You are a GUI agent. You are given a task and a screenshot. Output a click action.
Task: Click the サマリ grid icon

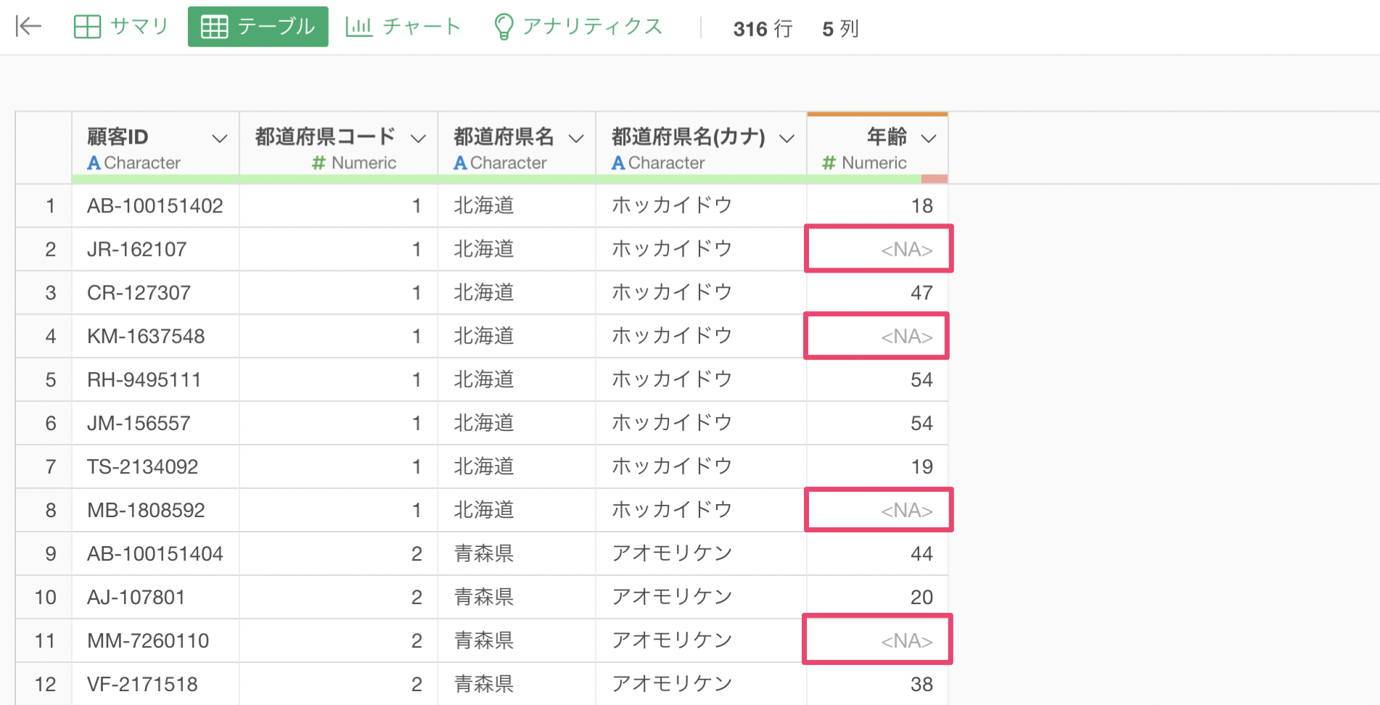(87, 27)
